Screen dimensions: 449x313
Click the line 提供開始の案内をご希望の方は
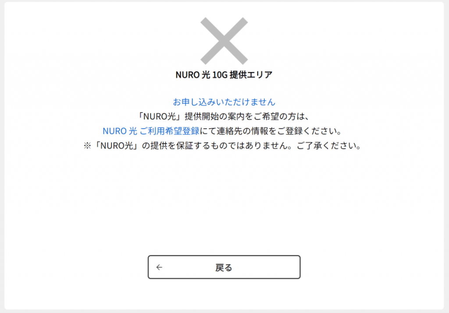(x=224, y=116)
